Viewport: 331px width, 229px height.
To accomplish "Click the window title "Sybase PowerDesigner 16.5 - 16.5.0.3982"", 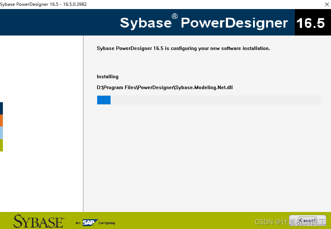I will pyautogui.click(x=43, y=4).
